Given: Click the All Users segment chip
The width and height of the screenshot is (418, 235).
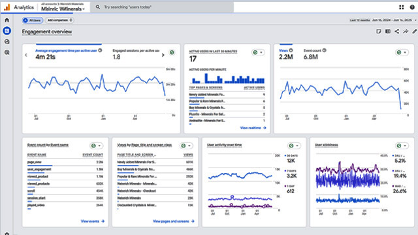Looking at the screenshot, I should click(33, 20).
